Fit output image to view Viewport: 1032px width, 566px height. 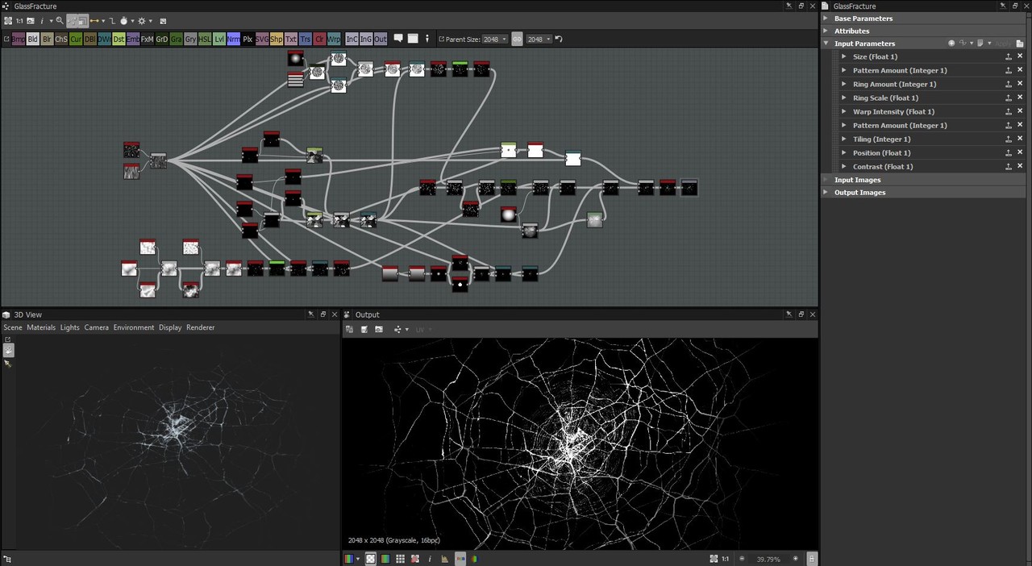(714, 559)
